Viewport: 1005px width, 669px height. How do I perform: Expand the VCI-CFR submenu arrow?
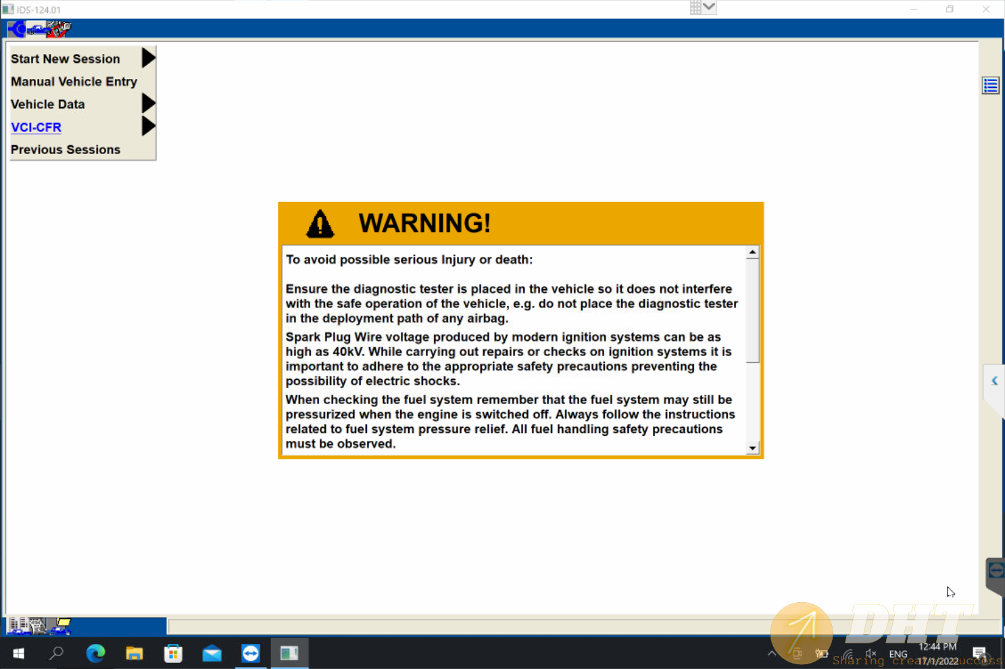click(x=148, y=126)
